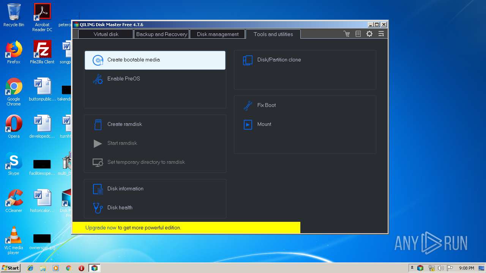Open the log list icon
This screenshot has width=486, height=273.
coord(358,34)
